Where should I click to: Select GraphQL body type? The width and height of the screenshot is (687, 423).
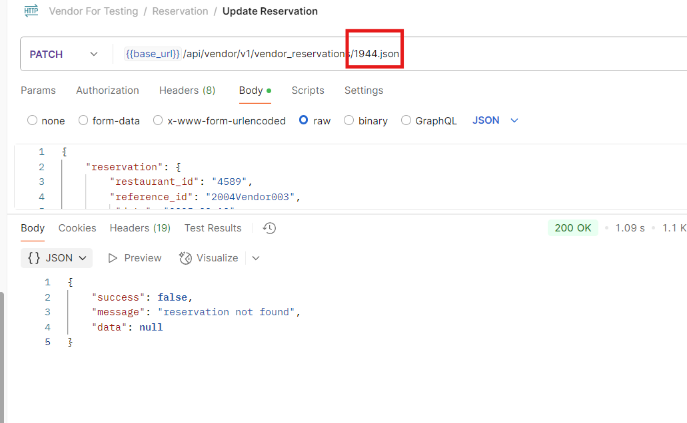click(x=406, y=120)
